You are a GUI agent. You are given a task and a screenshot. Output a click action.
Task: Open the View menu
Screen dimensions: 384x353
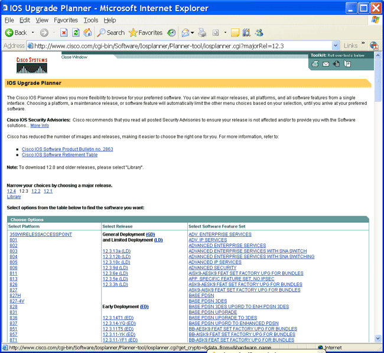coord(42,20)
